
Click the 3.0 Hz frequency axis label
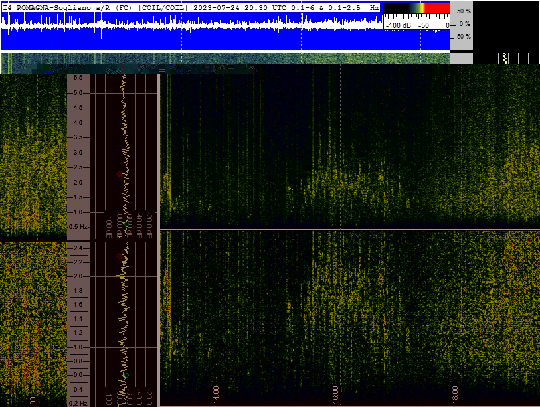(78, 153)
